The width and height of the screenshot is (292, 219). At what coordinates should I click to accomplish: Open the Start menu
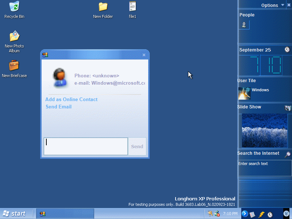point(14,214)
